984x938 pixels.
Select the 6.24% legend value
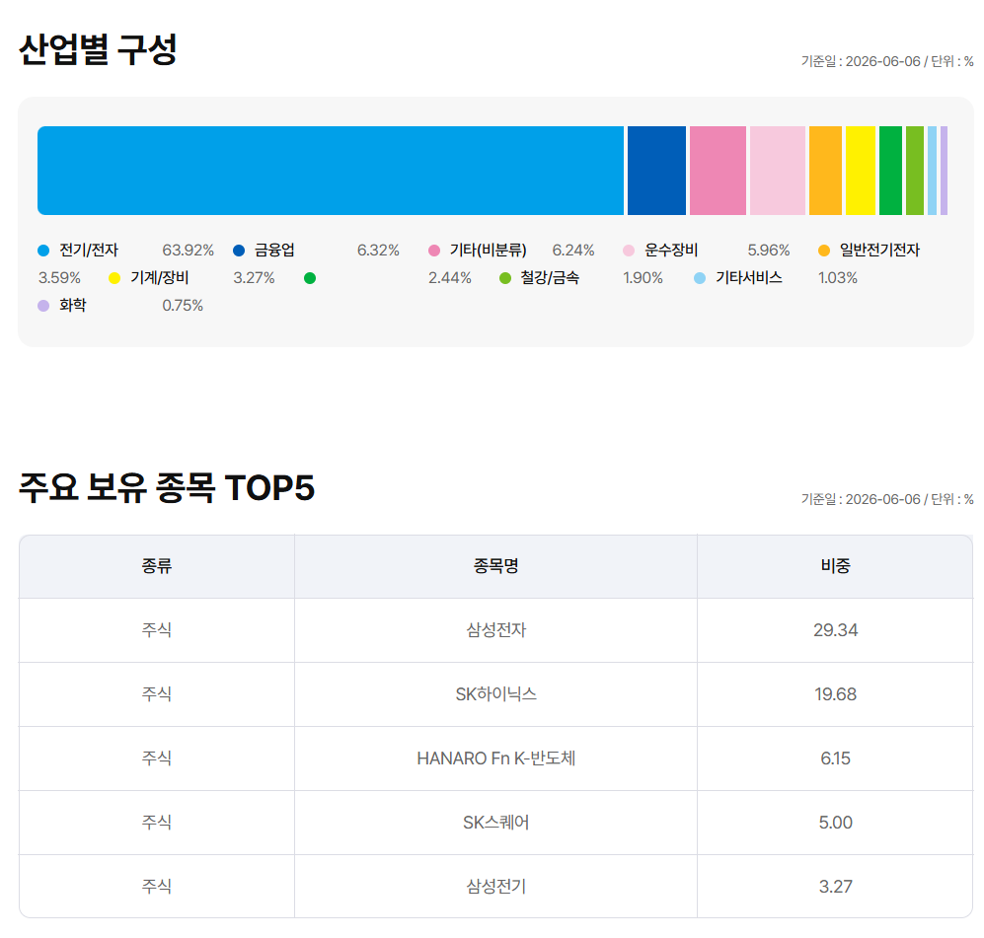point(573,251)
